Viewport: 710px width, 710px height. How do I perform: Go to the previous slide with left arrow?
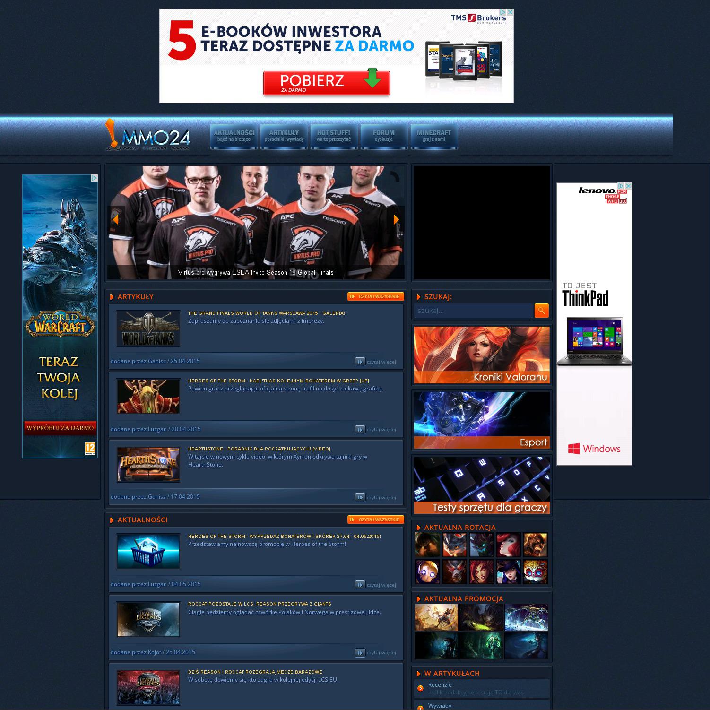point(115,219)
